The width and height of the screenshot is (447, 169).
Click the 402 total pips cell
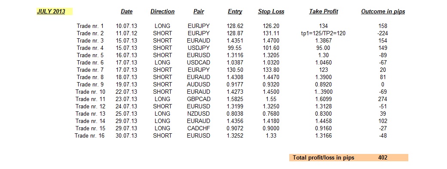coord(383,157)
